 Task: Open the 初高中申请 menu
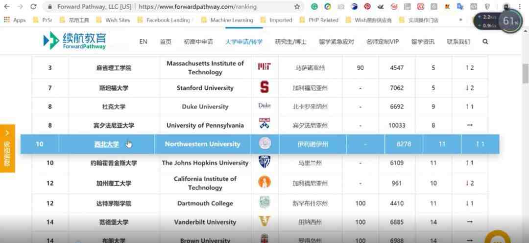(x=198, y=41)
